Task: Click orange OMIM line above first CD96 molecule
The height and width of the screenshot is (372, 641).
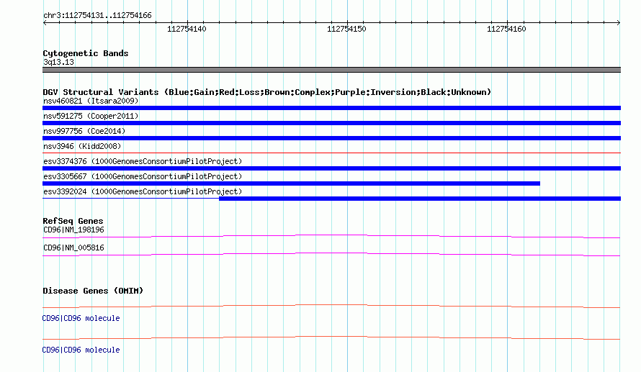Action: tap(331, 306)
